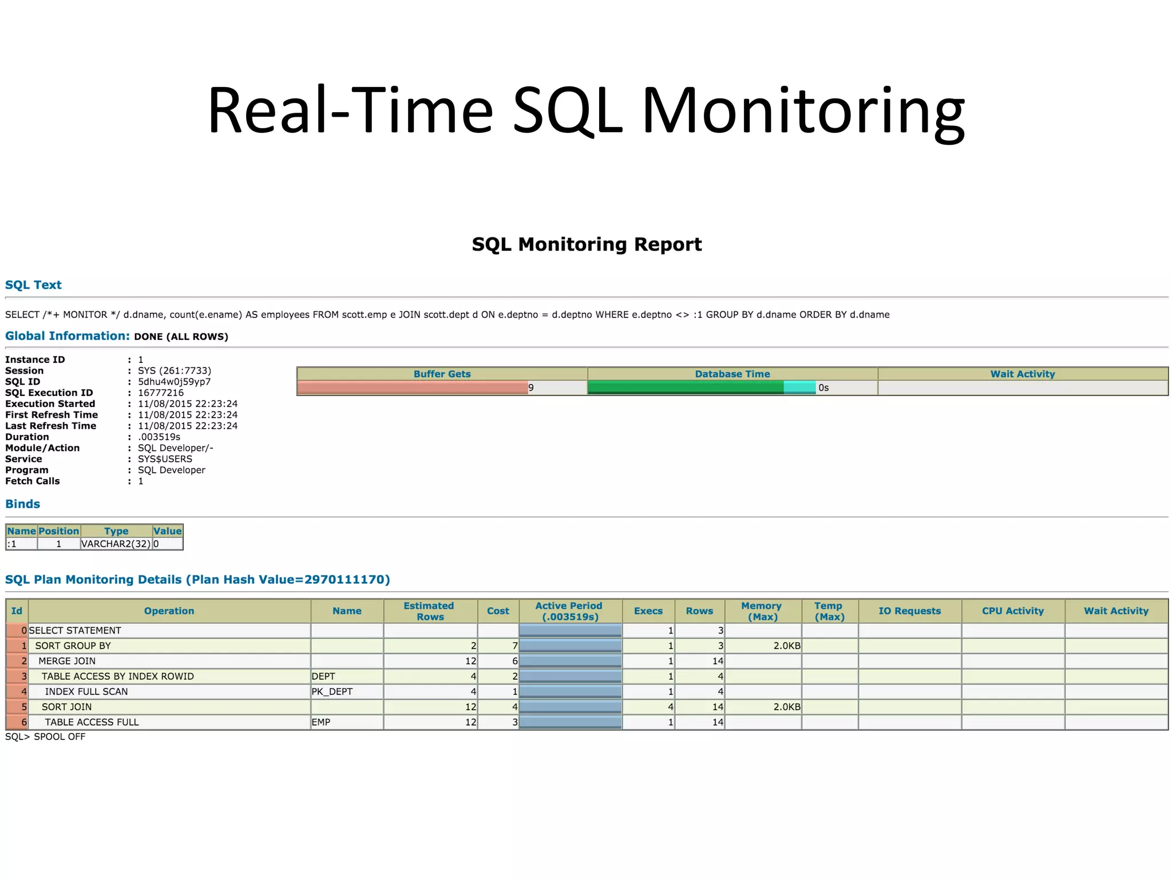Screen dimensions: 1172x879
Task: Click the Estimated Rows column header
Action: point(430,611)
